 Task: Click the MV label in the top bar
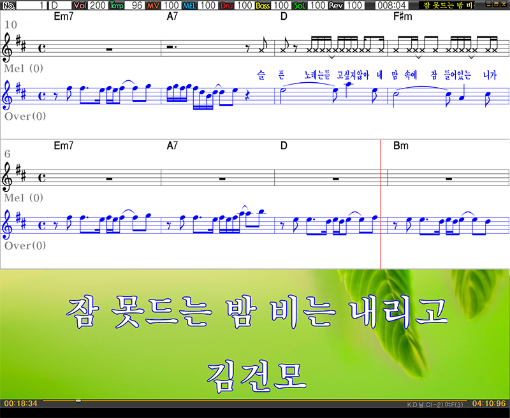[153, 5]
